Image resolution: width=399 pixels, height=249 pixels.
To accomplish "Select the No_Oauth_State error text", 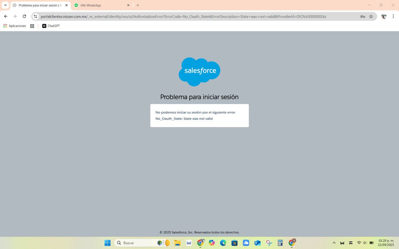I will pos(184,119).
